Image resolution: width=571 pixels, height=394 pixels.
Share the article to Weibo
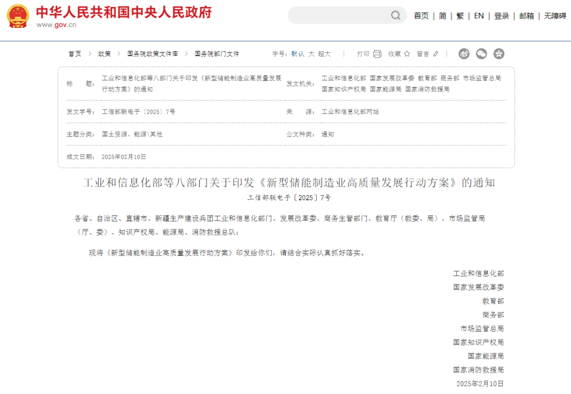(464, 53)
